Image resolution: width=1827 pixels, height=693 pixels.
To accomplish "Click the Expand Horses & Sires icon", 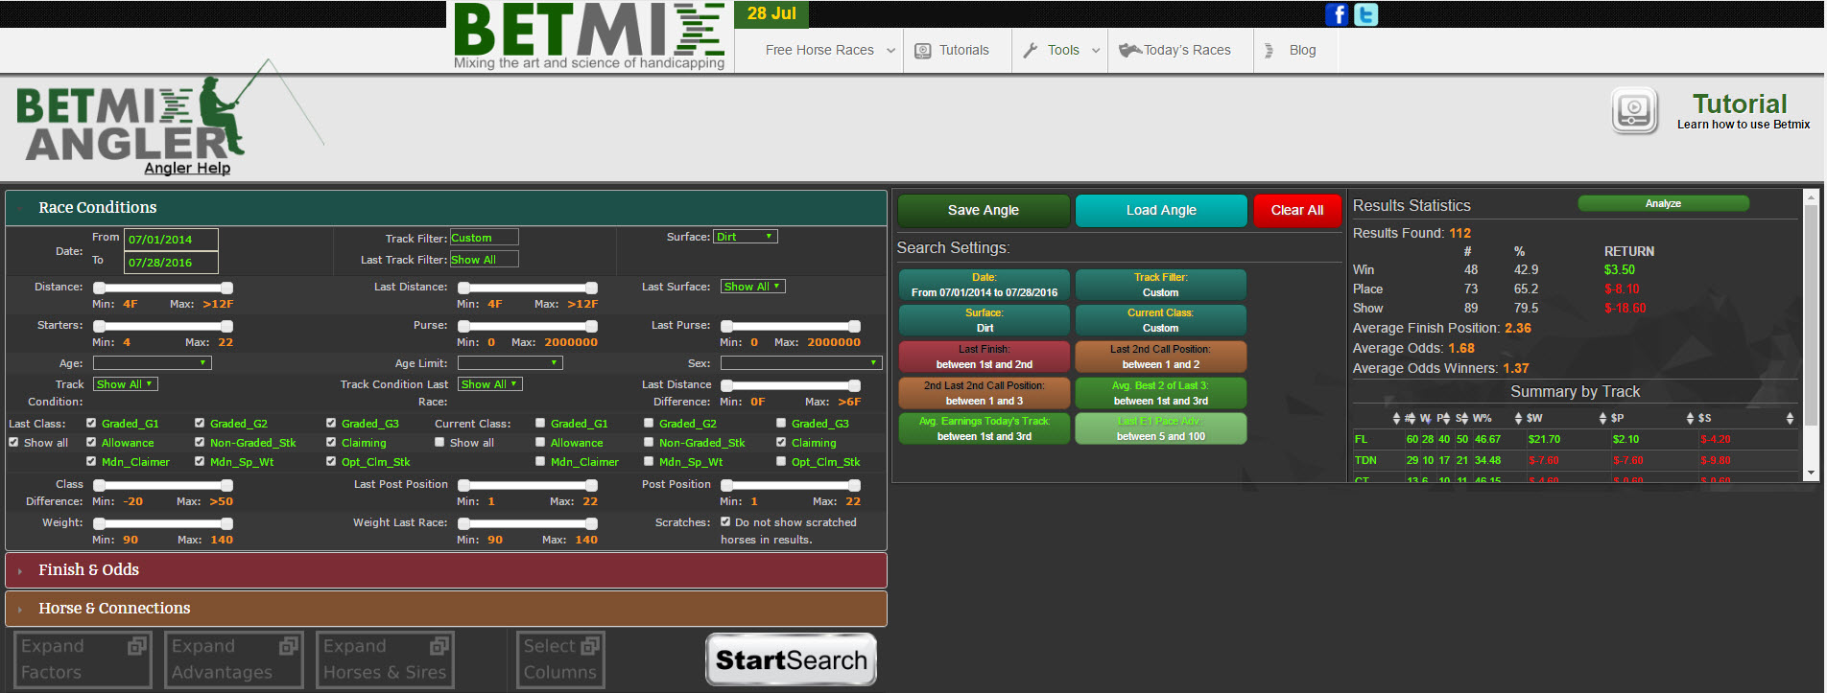I will pos(439,647).
